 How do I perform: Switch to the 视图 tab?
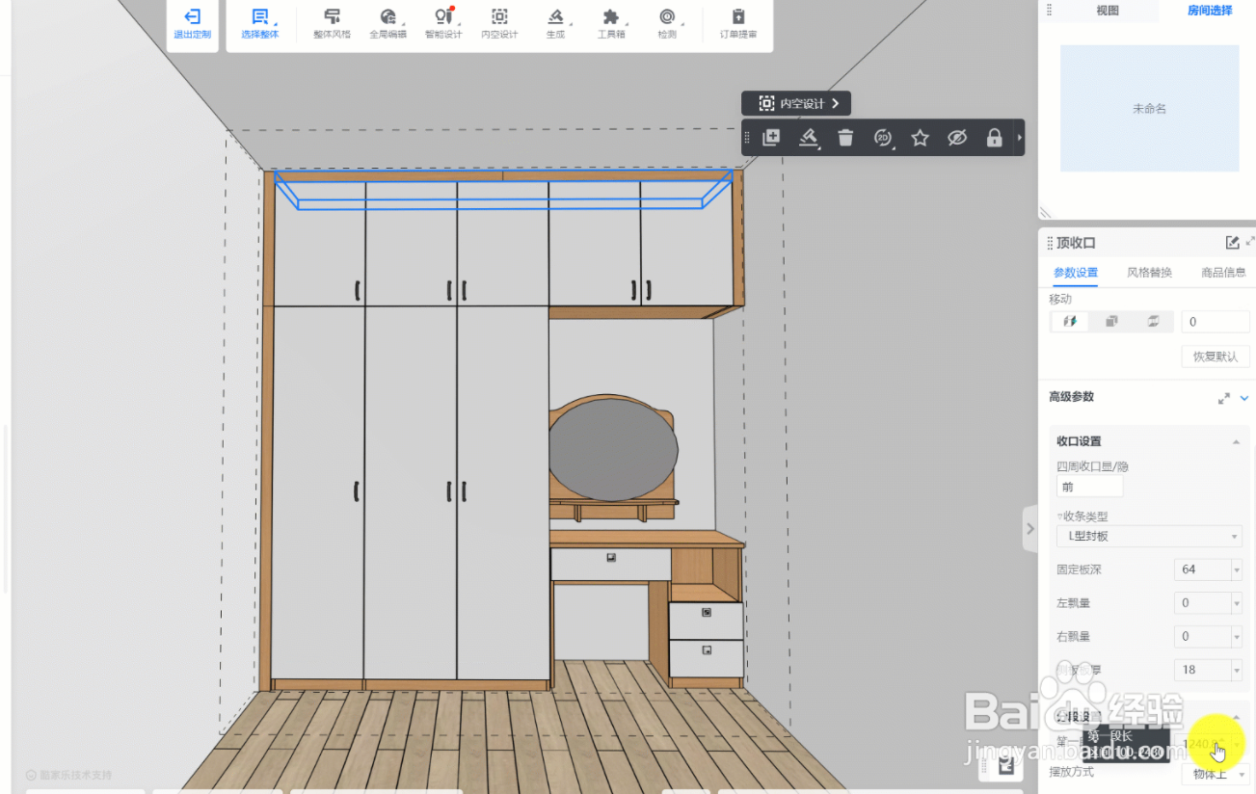pos(1108,11)
